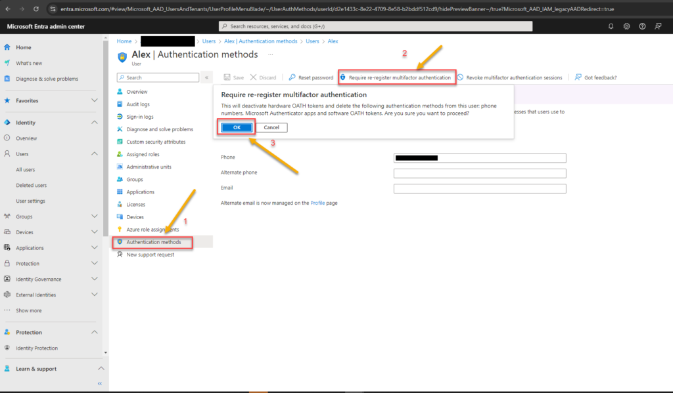Open User settings in sidebar

click(x=30, y=201)
